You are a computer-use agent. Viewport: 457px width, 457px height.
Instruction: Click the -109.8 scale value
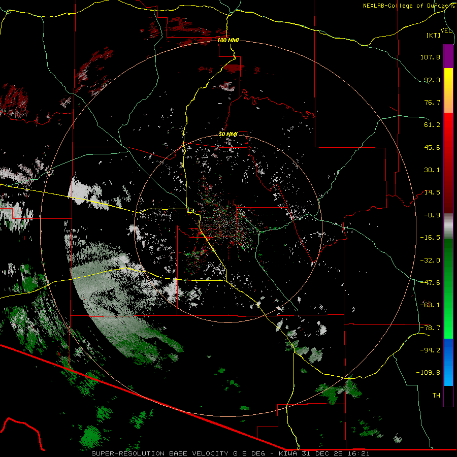tap(428, 373)
